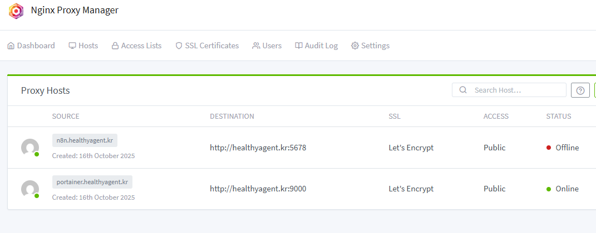The width and height of the screenshot is (596, 233).
Task: Go to Access Lists
Action: click(x=136, y=45)
